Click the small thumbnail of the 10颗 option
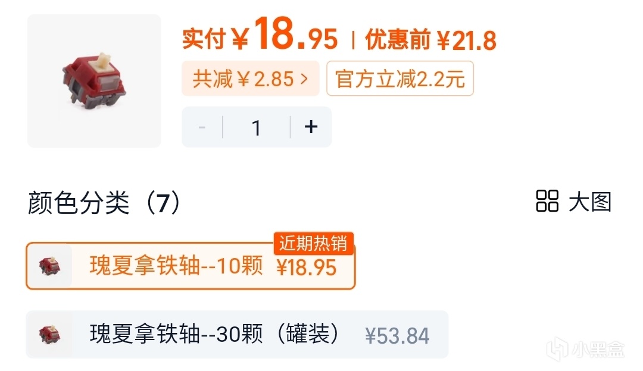This screenshot has height=371, width=643. tap(49, 266)
